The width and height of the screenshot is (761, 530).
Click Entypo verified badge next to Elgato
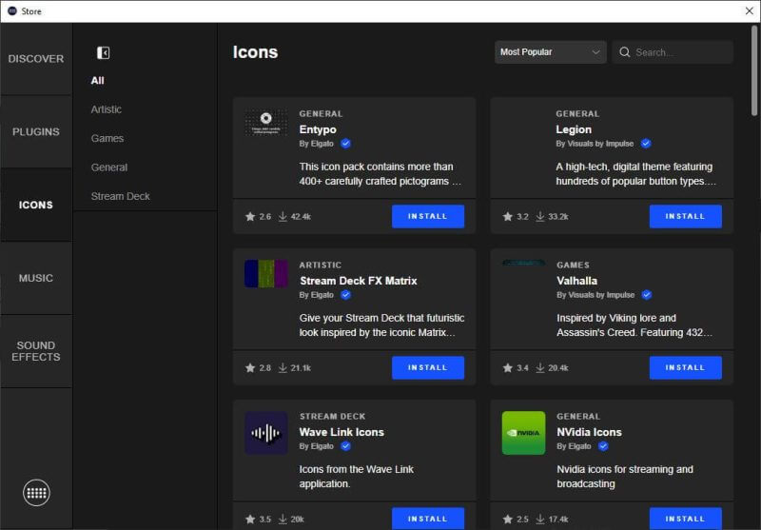tap(345, 144)
